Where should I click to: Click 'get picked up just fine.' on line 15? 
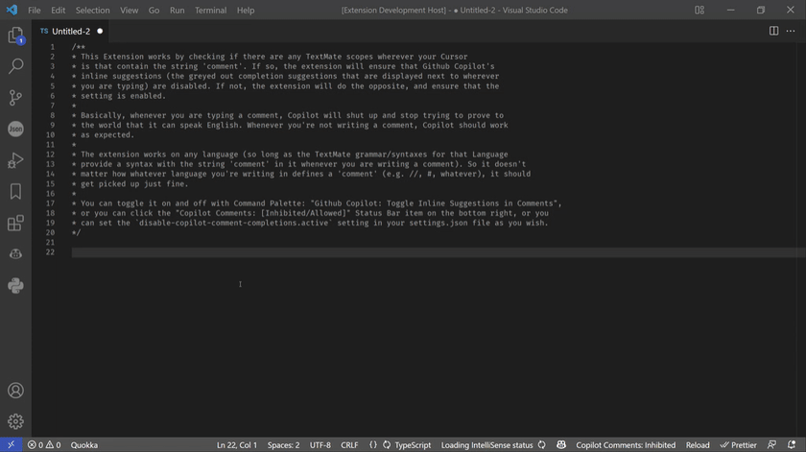pyautogui.click(x=134, y=184)
